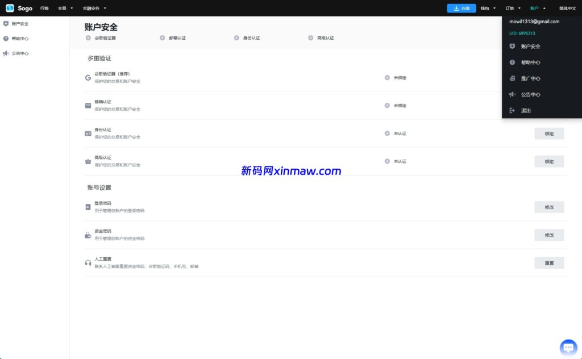Click the megaphone icon beside 公告中心 in sidebar
Viewport: 582px width, 359px height.
point(6,53)
